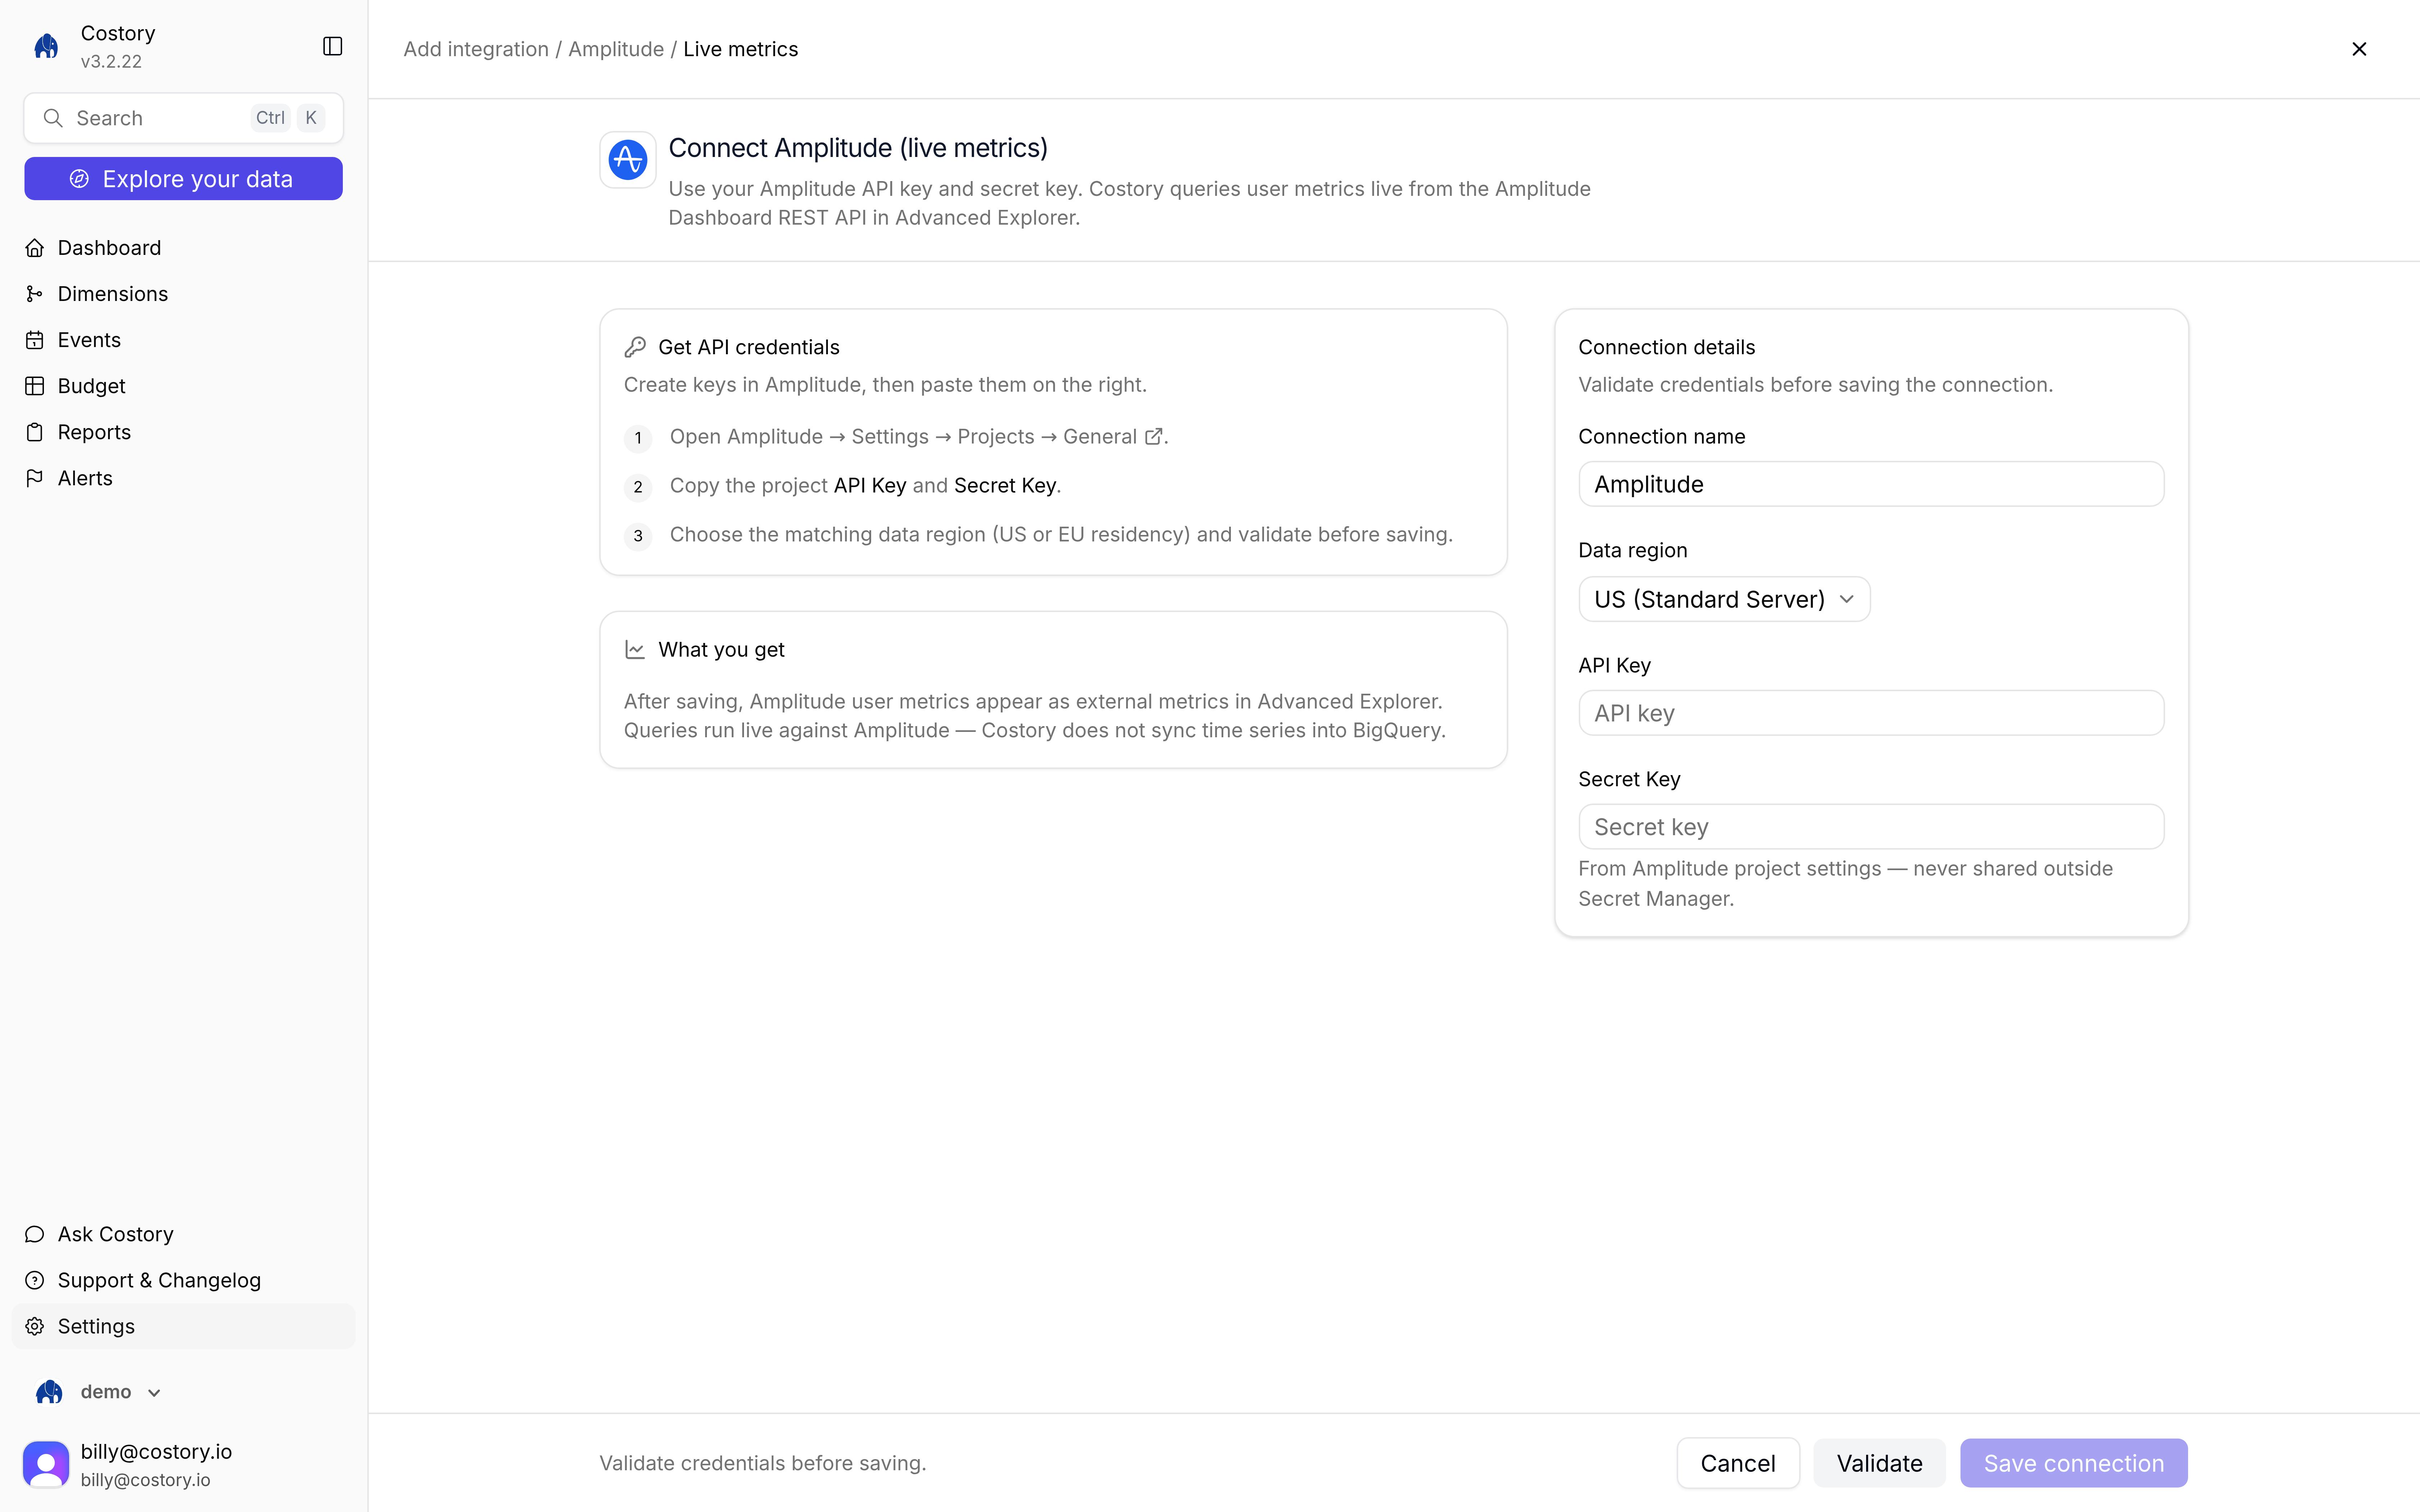
Task: Click the billy@costory.io user avatar
Action: pos(46,1464)
